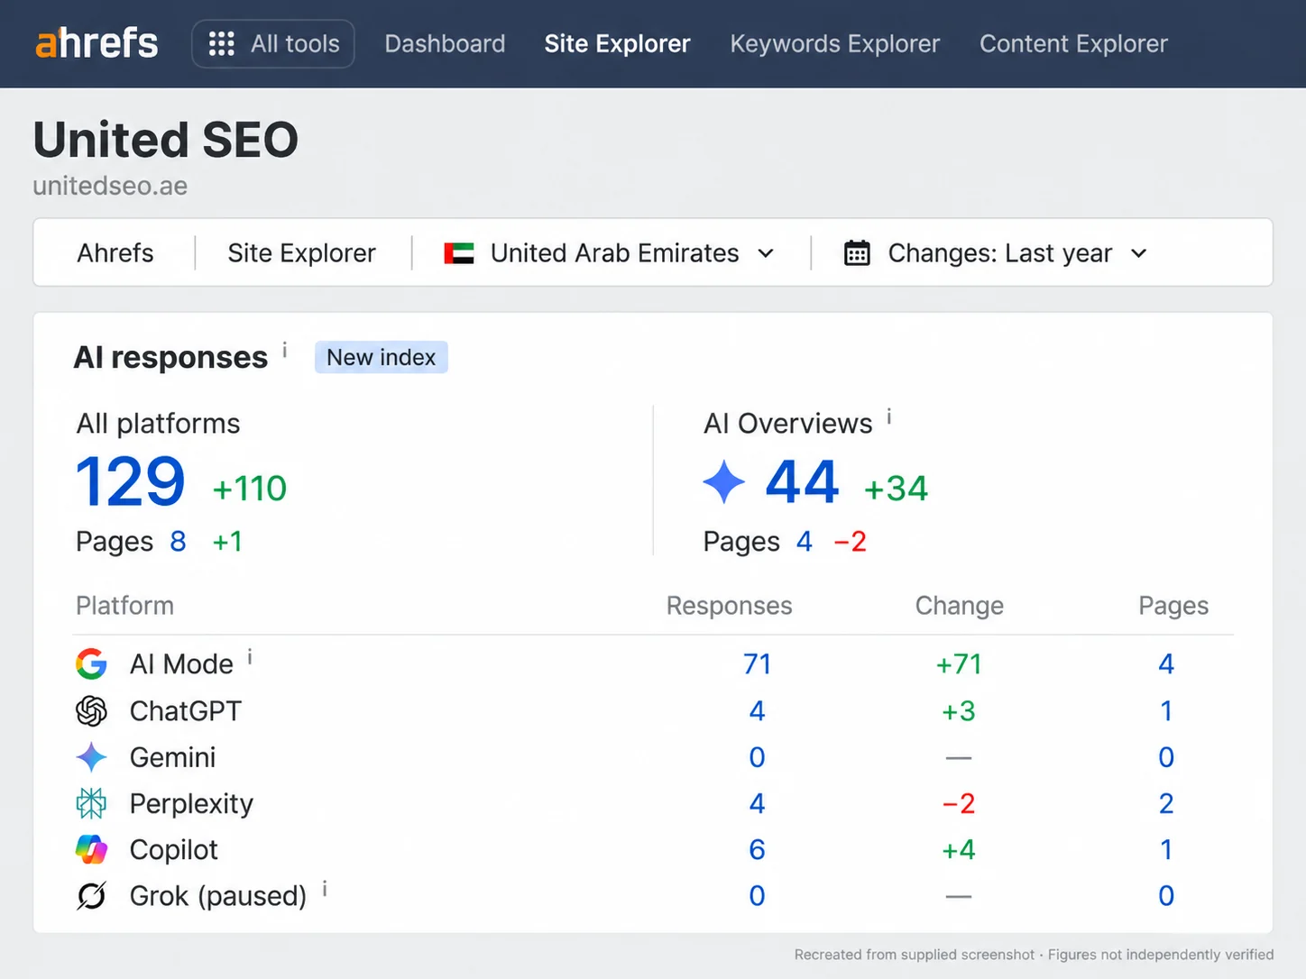1306x979 pixels.
Task: Click the Gemini row label
Action: 172,757
